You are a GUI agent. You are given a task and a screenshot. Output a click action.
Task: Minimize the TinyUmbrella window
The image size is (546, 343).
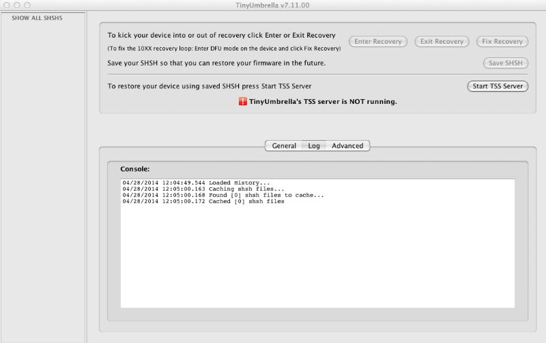[17, 5]
